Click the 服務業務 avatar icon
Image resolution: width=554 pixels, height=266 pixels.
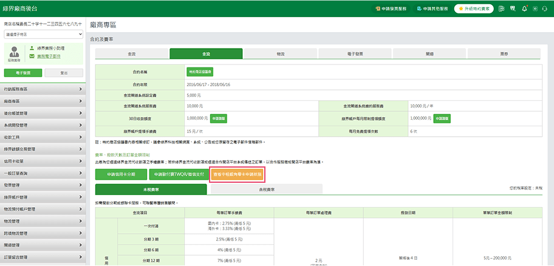[13, 53]
